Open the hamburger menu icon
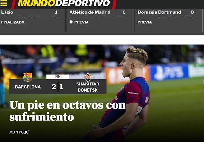204x142 pixels. [4, 3]
